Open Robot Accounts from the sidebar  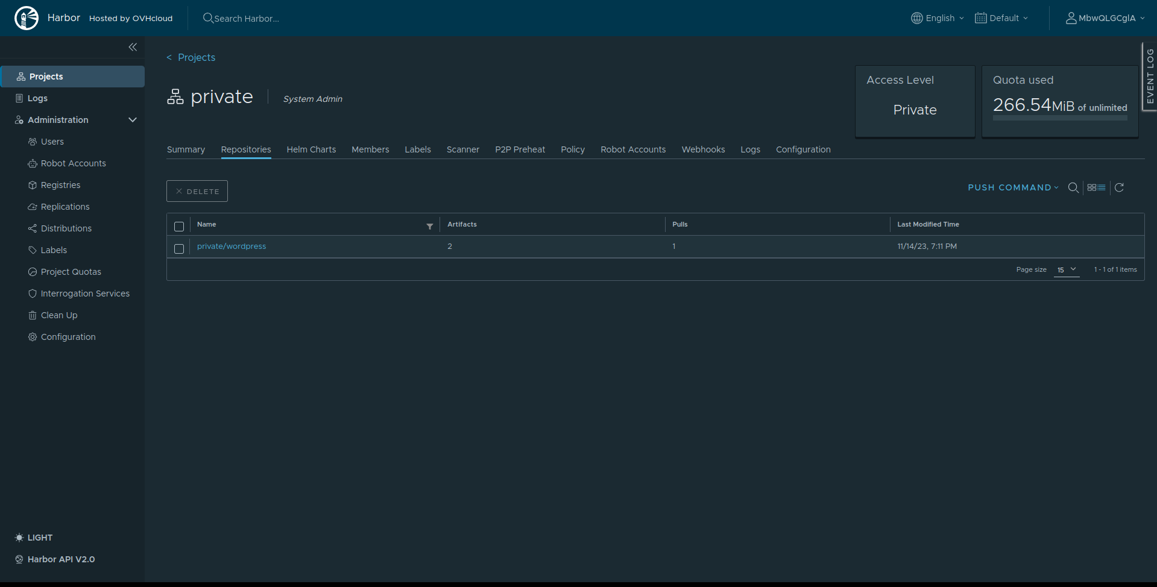click(73, 163)
